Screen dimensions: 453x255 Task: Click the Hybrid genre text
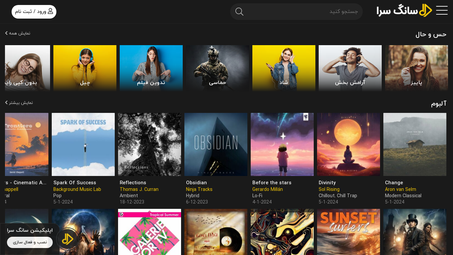pyautogui.click(x=193, y=196)
